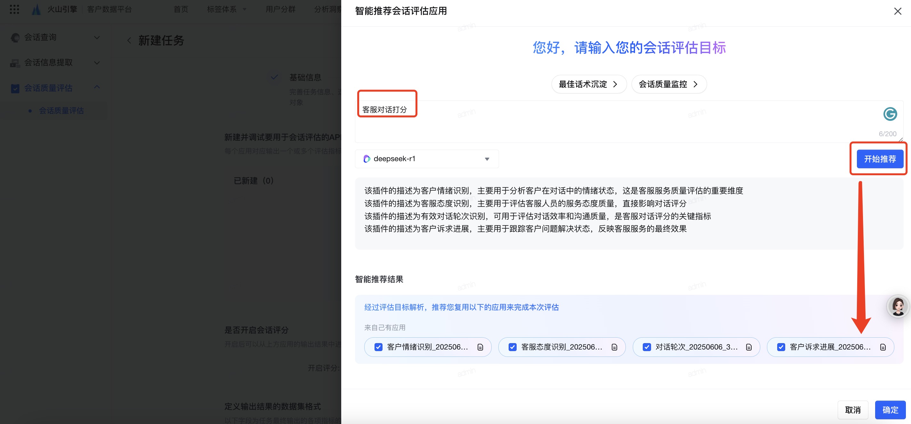Viewport: 911px width, 424px height.
Task: Collapse 会话质量评估 sidebar section
Action: (x=97, y=87)
